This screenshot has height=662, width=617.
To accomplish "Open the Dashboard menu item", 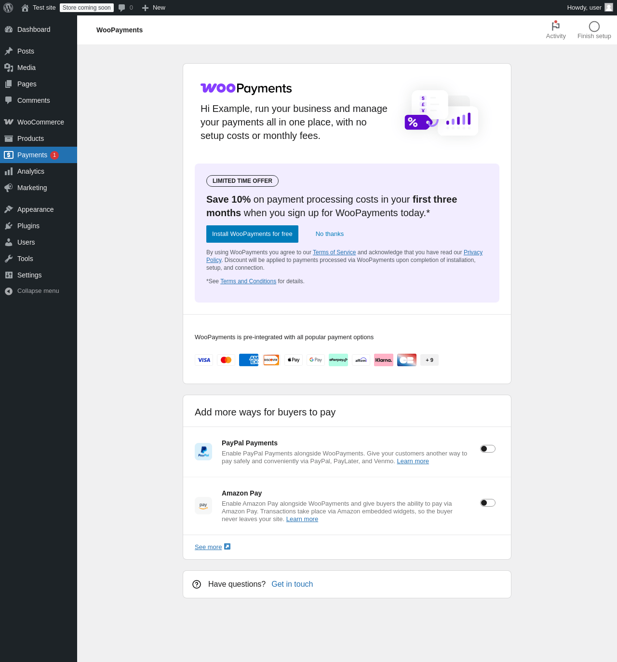I will point(39,29).
